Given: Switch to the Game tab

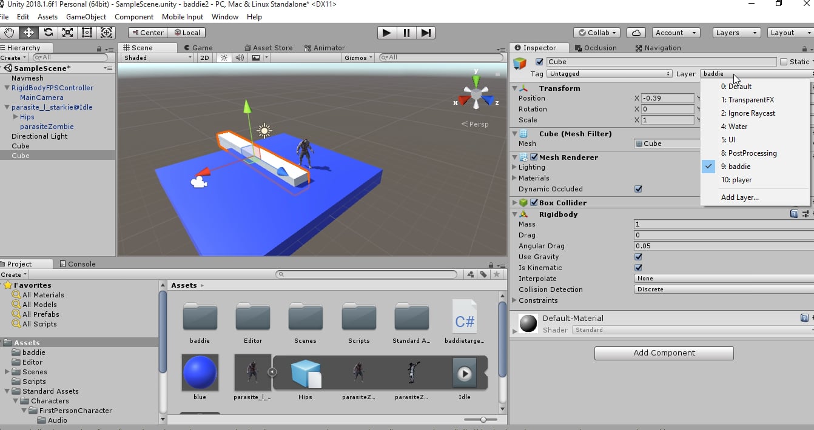Looking at the screenshot, I should (x=198, y=48).
